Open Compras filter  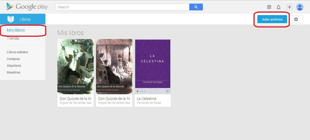click(13, 59)
